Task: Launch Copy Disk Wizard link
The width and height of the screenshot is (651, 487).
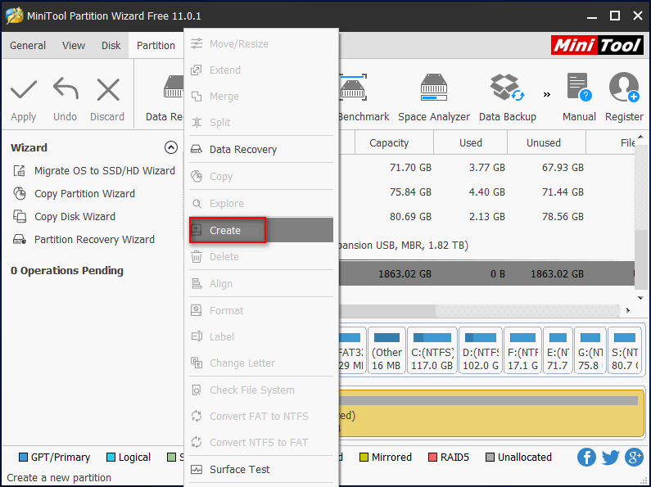Action: coord(75,217)
